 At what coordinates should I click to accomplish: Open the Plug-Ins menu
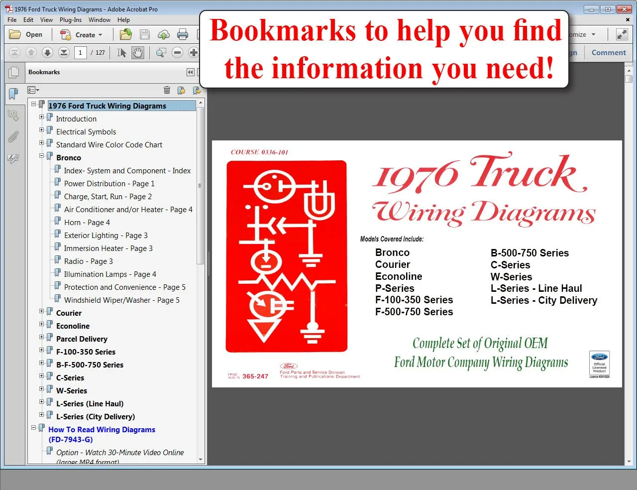click(x=71, y=20)
